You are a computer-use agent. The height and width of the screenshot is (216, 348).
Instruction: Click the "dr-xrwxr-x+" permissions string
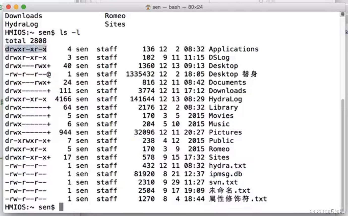28,140
